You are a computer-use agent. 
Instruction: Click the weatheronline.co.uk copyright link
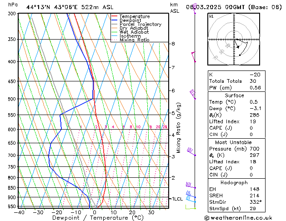pos(238,218)
